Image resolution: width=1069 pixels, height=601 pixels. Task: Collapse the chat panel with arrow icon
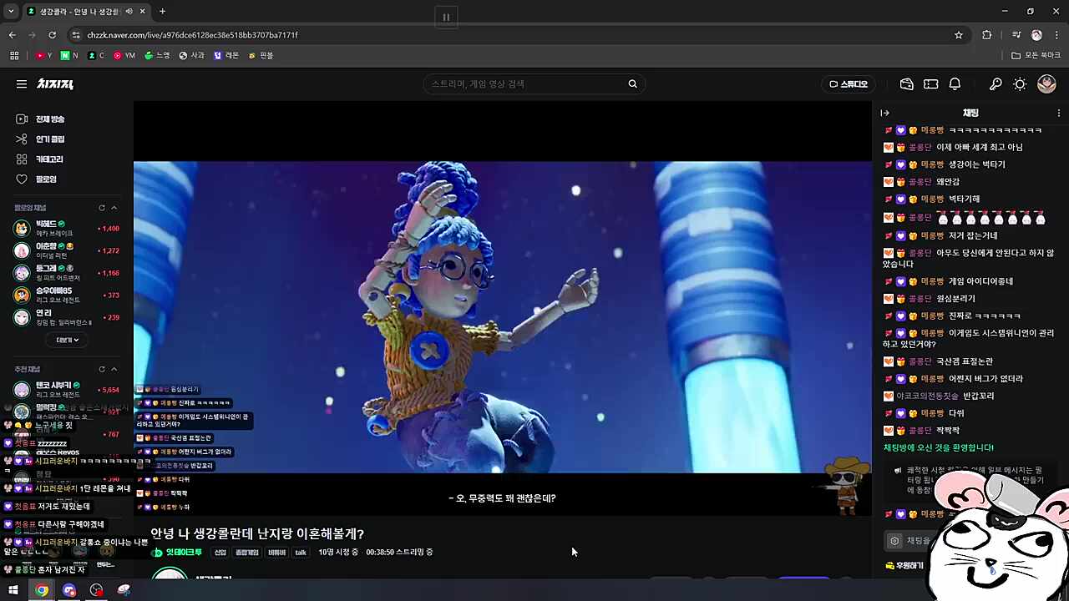point(885,113)
